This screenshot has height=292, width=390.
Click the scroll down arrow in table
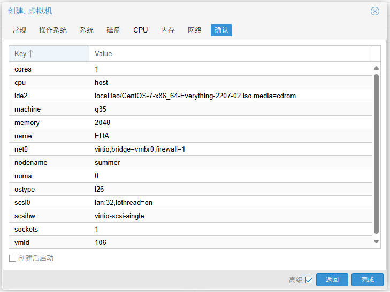pyautogui.click(x=376, y=242)
